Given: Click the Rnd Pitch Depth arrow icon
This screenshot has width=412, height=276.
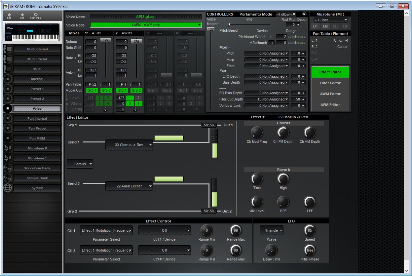Looking at the screenshot, I should tap(298, 25).
